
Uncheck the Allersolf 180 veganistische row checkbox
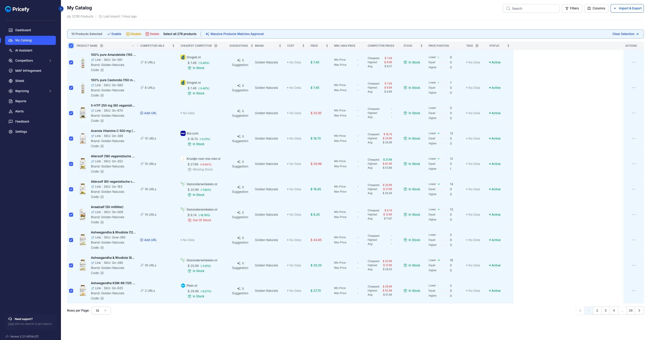(x=71, y=164)
